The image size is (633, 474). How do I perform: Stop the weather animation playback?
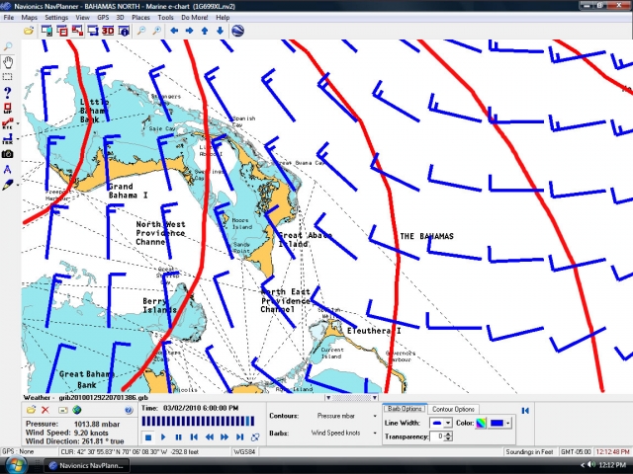pyautogui.click(x=148, y=436)
